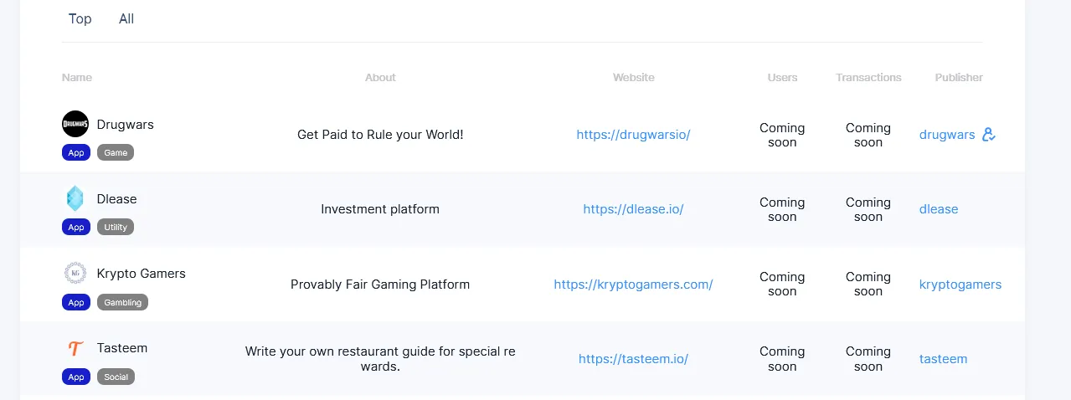The width and height of the screenshot is (1071, 400).
Task: Visit the https://kryptogamers.com/ link
Action: pos(633,284)
